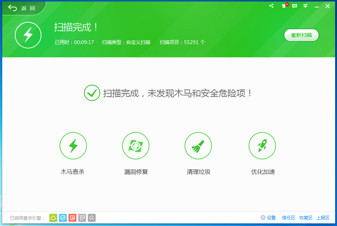
Task: Toggle the last gray disabled engine icon
Action: click(x=92, y=218)
